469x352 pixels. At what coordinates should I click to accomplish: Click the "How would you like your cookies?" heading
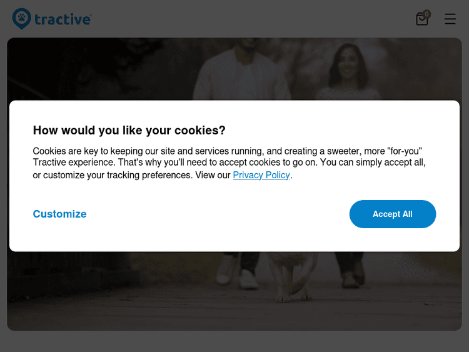(129, 130)
